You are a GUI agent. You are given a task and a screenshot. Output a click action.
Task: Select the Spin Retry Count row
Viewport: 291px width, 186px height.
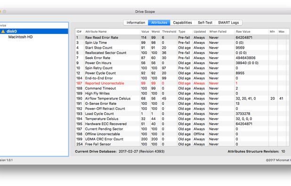[x=182, y=68]
